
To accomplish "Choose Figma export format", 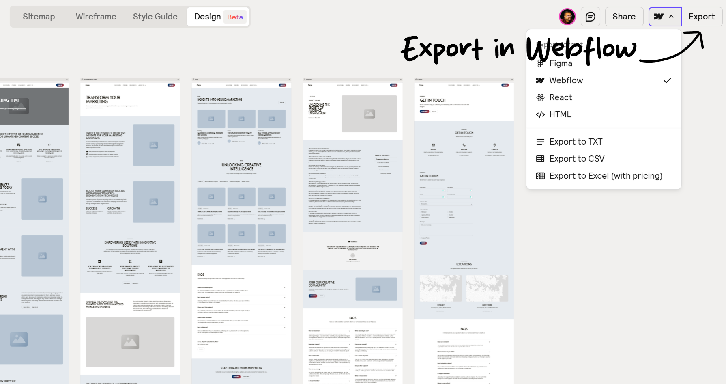I will pyautogui.click(x=604, y=63).
